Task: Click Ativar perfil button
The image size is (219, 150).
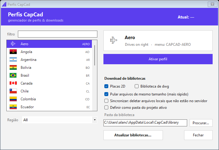Action: [158, 59]
